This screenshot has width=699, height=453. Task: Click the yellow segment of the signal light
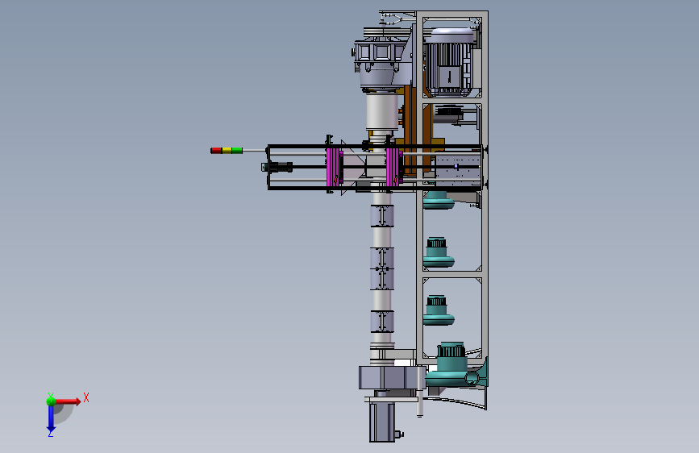(x=227, y=151)
